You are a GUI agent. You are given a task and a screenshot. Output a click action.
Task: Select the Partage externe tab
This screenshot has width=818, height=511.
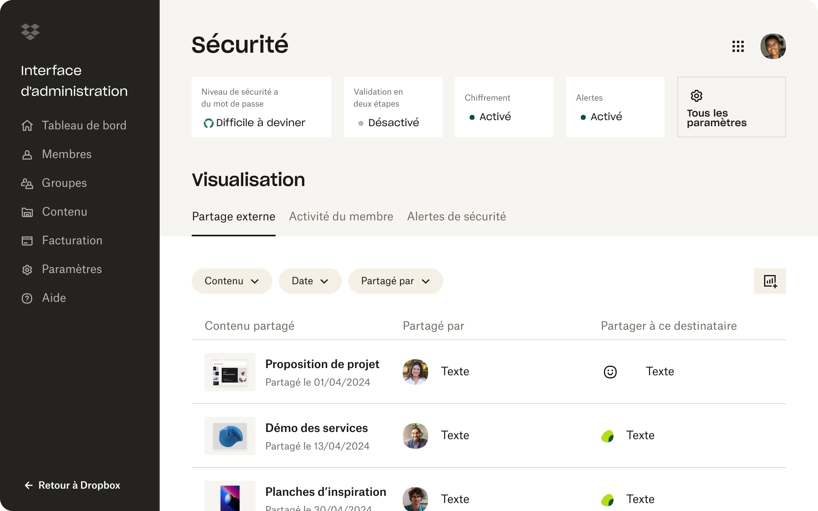point(234,216)
